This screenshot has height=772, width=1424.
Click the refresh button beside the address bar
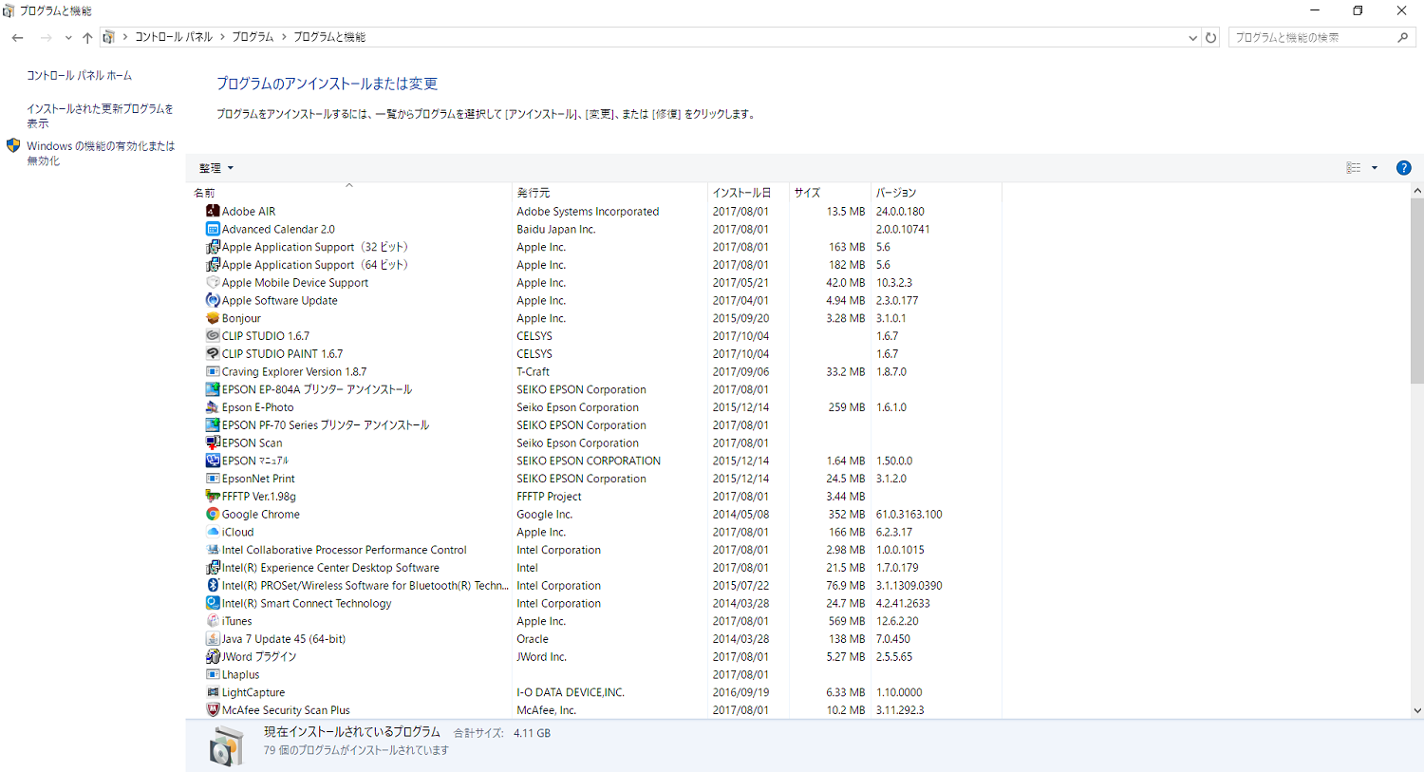pyautogui.click(x=1210, y=37)
